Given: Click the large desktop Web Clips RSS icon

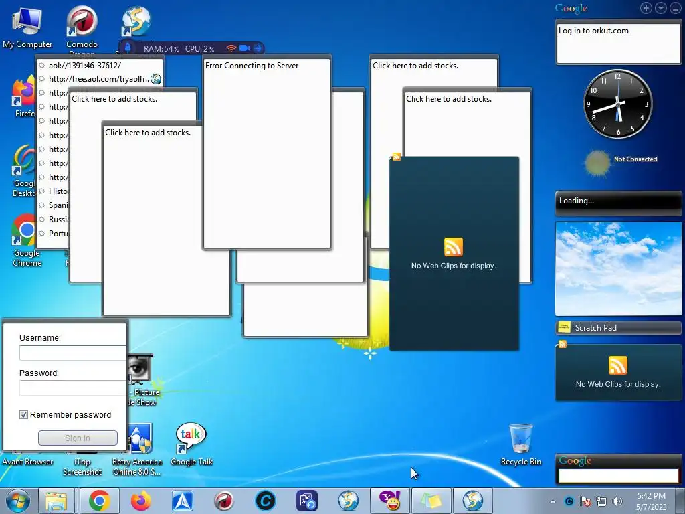Looking at the screenshot, I should (454, 247).
